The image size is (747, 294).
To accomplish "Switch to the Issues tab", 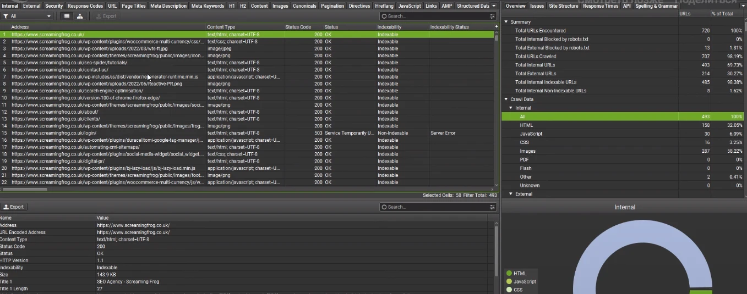I will coord(537,6).
